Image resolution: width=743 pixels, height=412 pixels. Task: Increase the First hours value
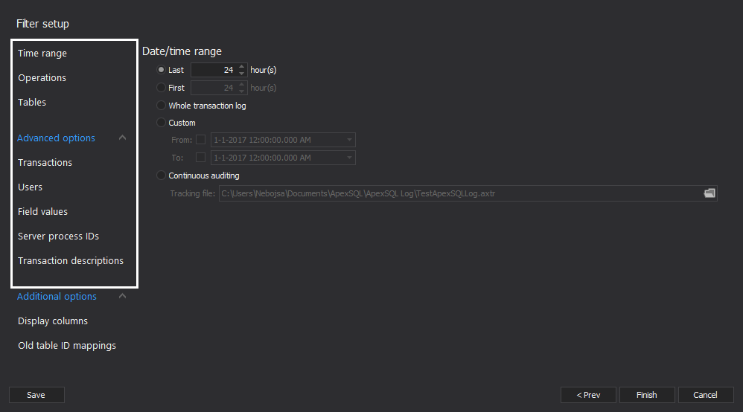[242, 85]
